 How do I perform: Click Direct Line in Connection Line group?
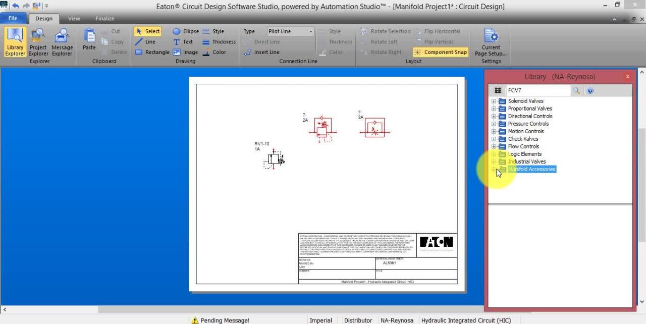point(261,42)
